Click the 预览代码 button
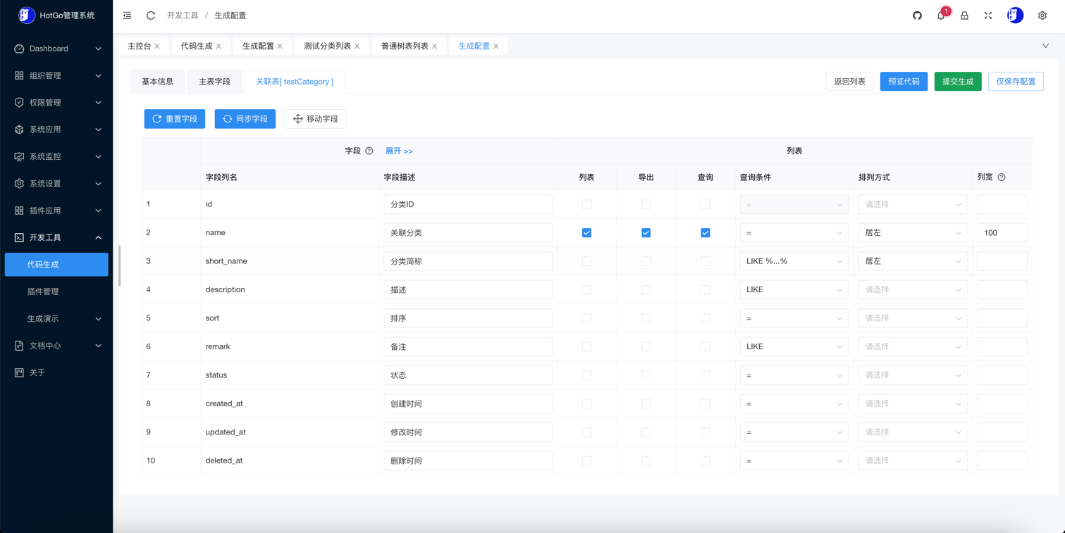The image size is (1065, 533). coord(904,82)
